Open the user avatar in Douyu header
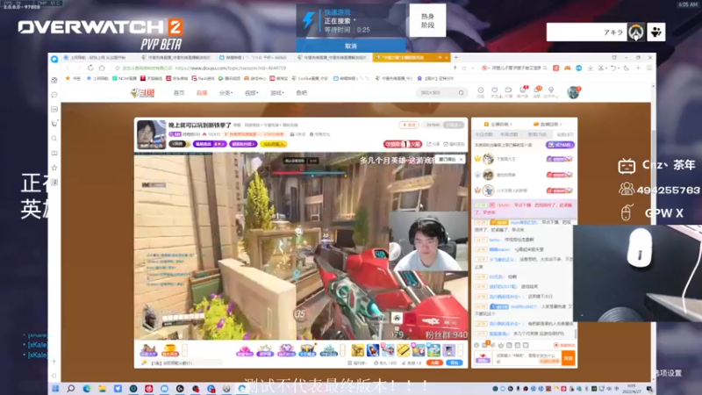 tap(573, 92)
